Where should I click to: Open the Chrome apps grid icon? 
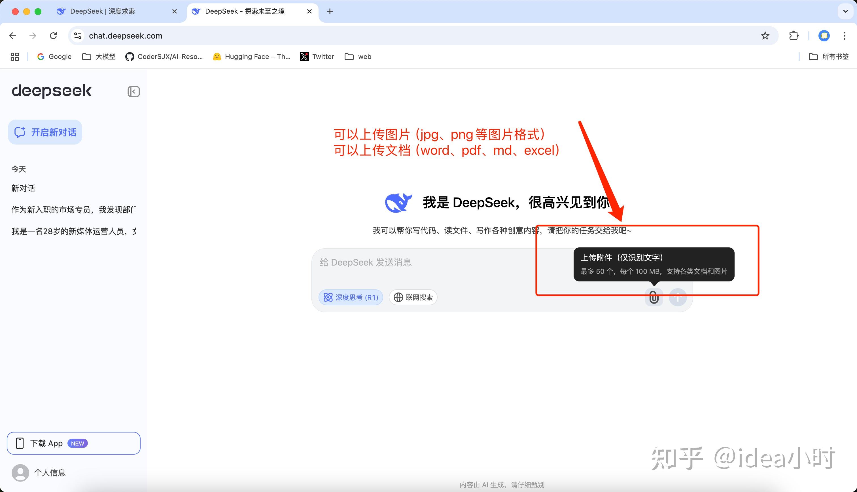14,57
